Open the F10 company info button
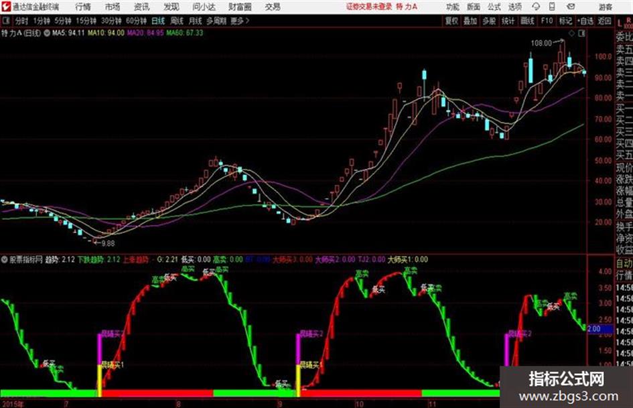Screen dimensions: 633x408 547,21
